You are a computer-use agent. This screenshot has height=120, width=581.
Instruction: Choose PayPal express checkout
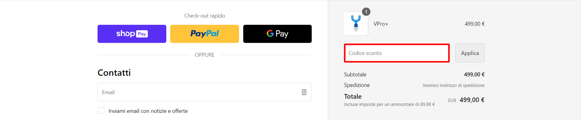click(204, 34)
